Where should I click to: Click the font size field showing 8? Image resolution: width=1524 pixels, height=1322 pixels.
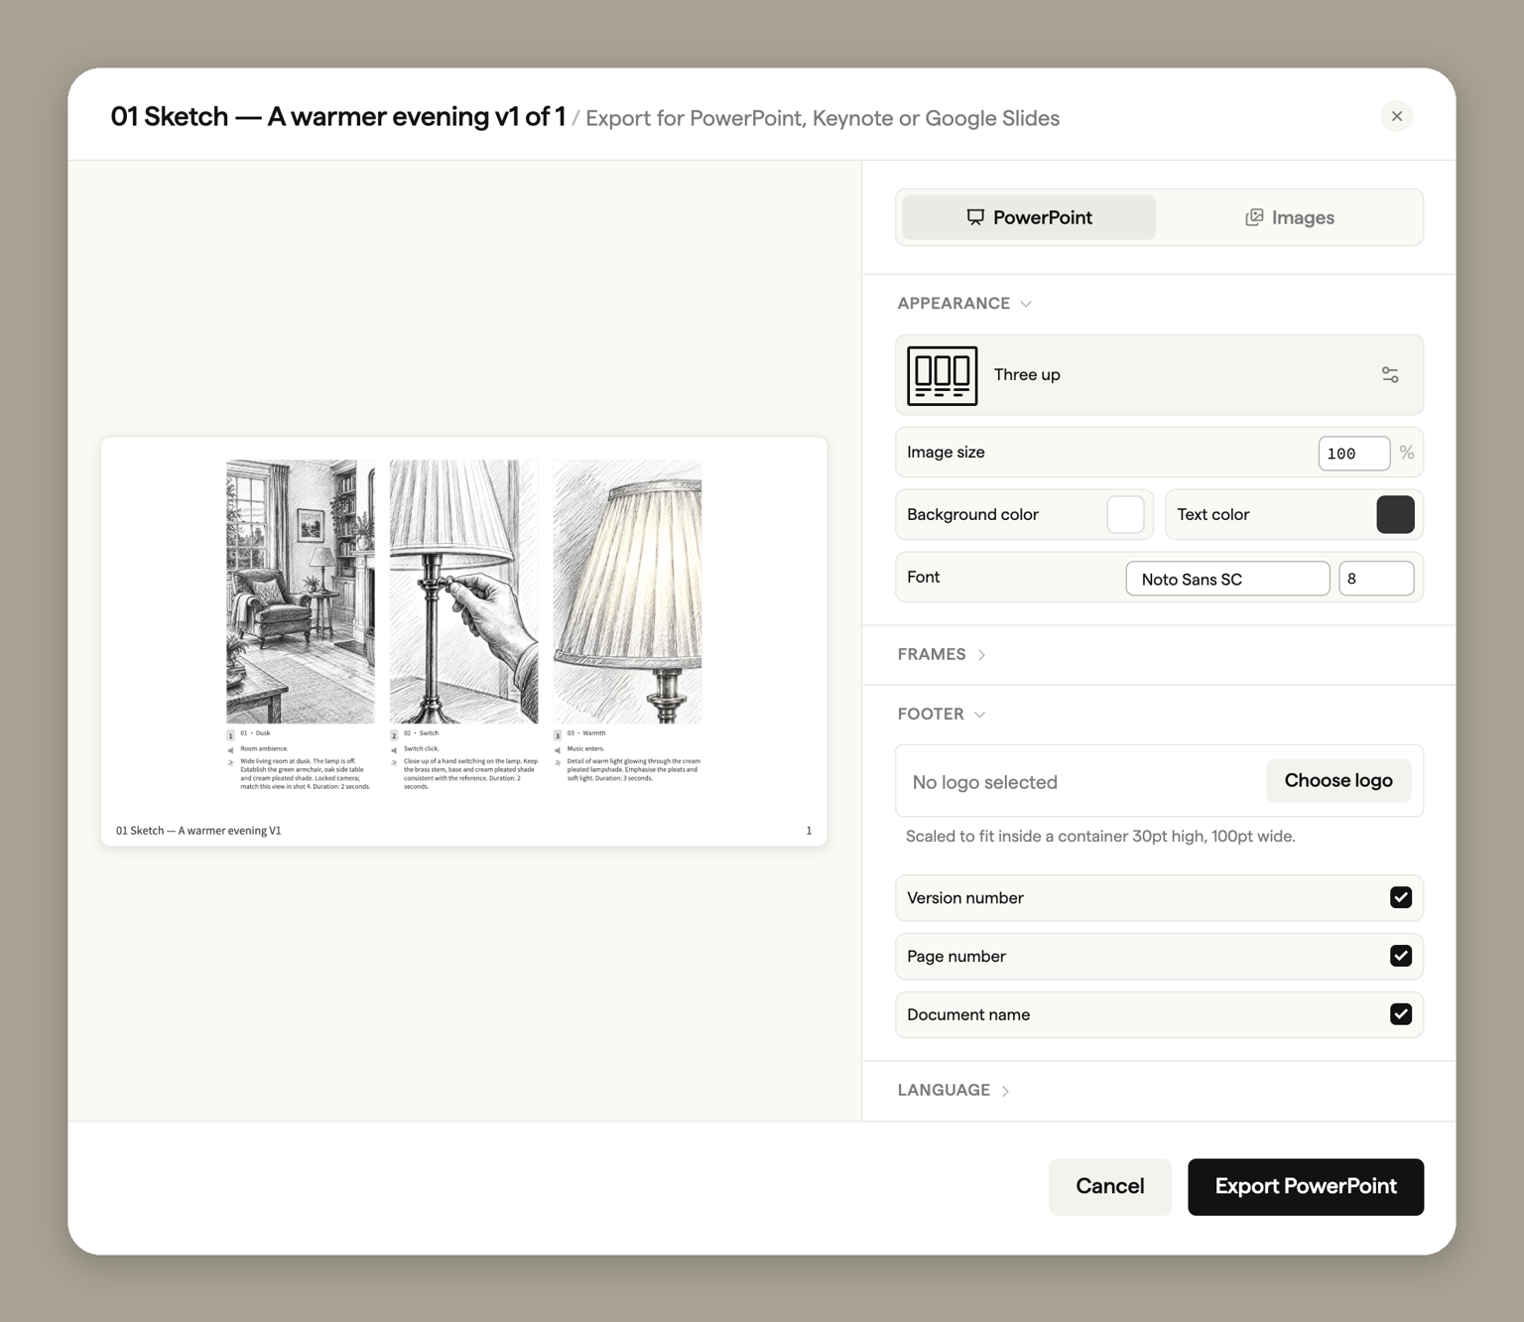(1375, 579)
